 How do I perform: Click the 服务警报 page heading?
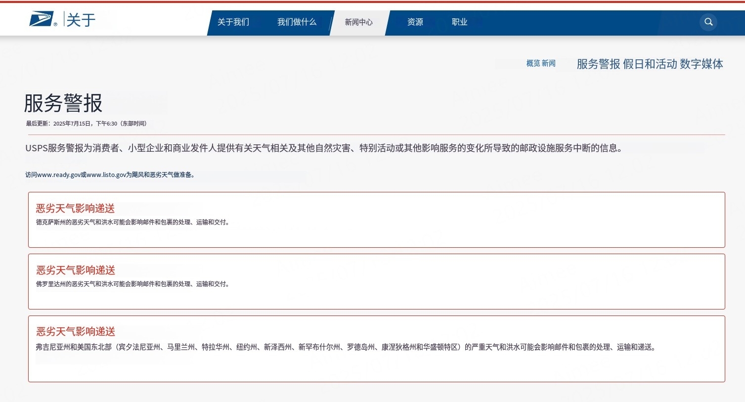(x=63, y=103)
